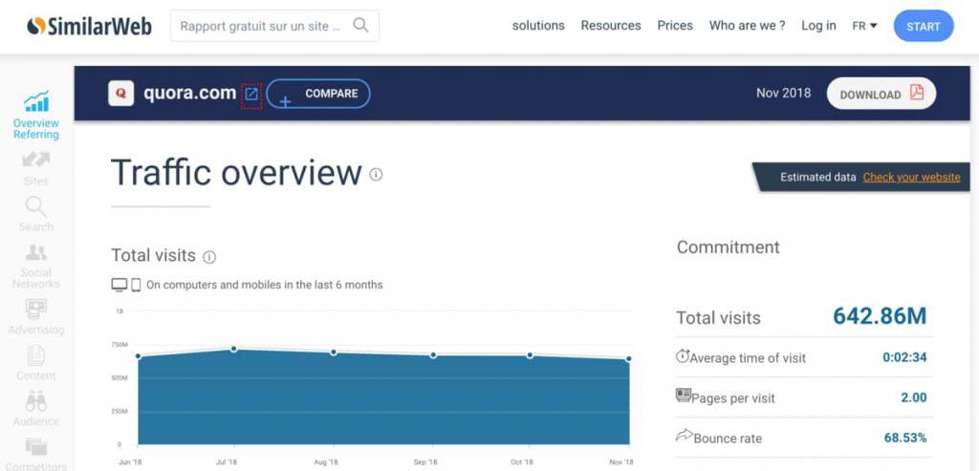Open the Who are we ? menu
The width and height of the screenshot is (979, 471).
(x=748, y=26)
